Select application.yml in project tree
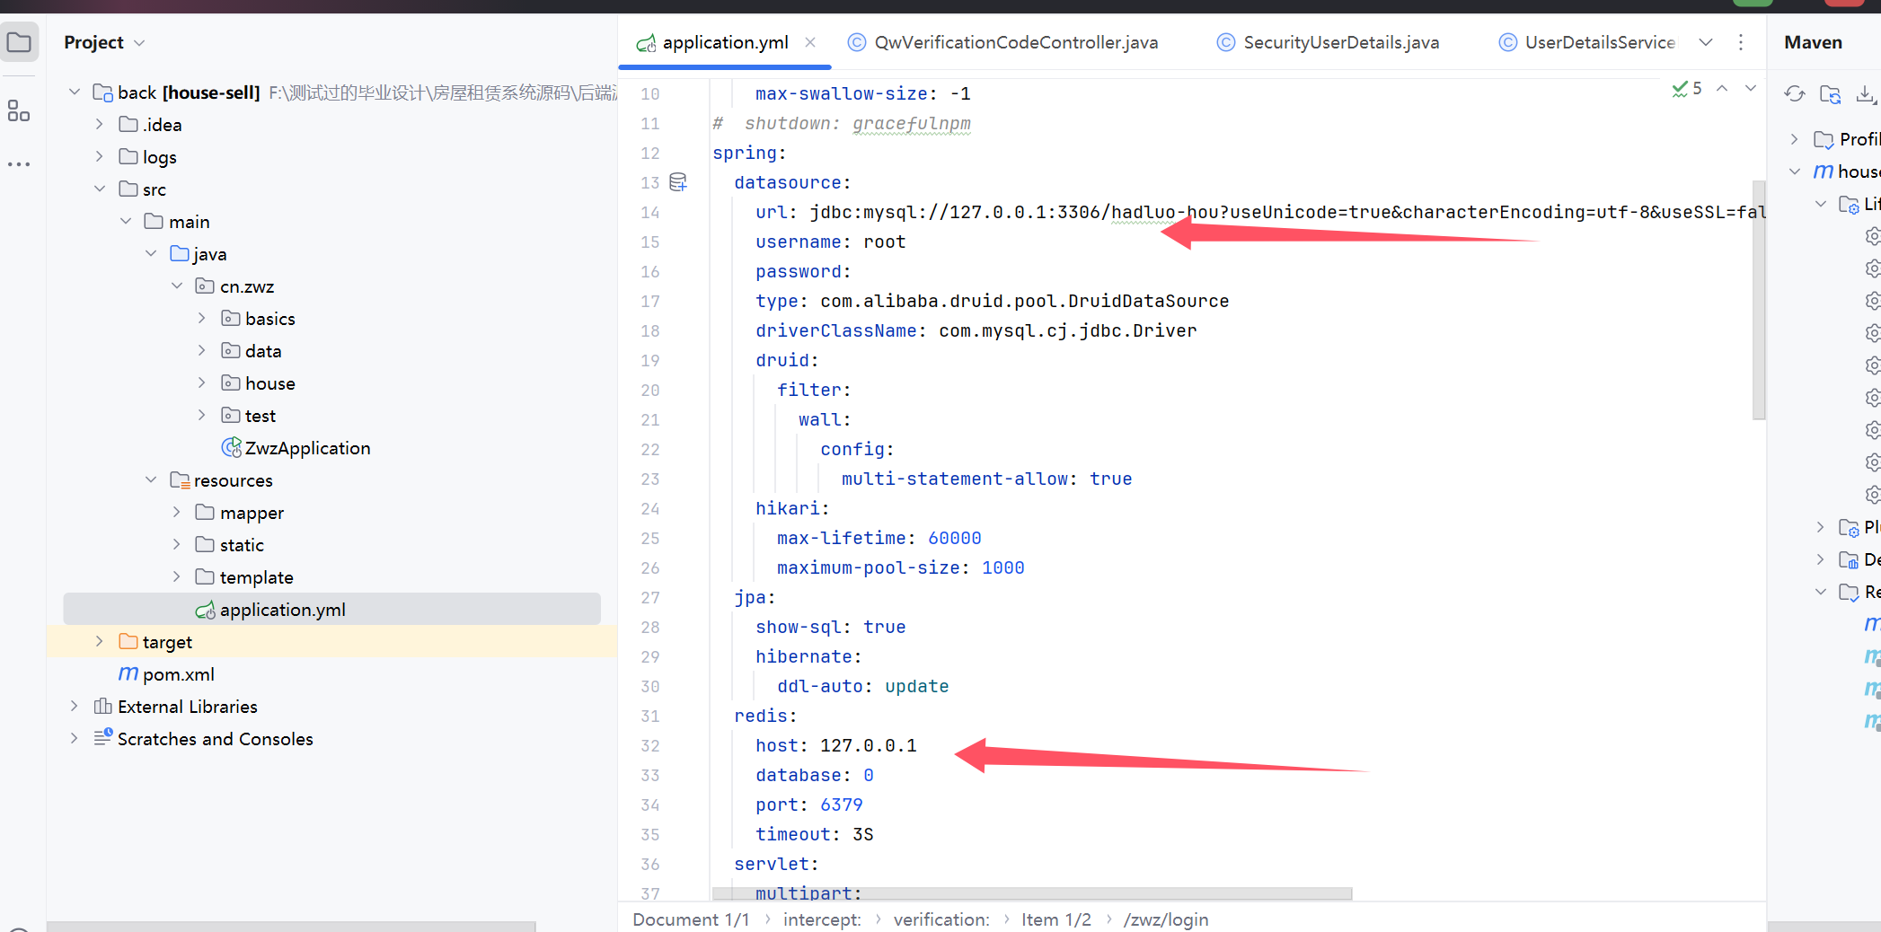1881x932 pixels. 331,609
